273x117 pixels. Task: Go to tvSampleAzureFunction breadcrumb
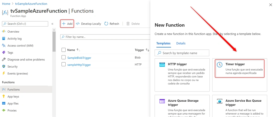click(x=31, y=4)
